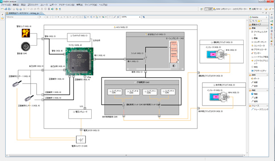This screenshot has width=275, height=161.
Task: Select the コントローラ palette tool
Action: coord(259,46)
